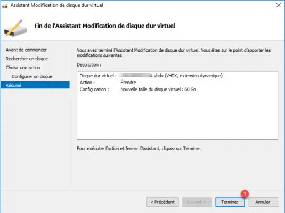Click the wizard icon in the title bar

pos(5,5)
